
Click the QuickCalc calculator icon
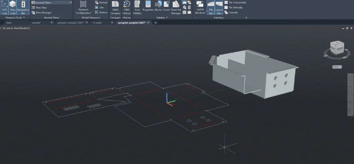[189, 7]
